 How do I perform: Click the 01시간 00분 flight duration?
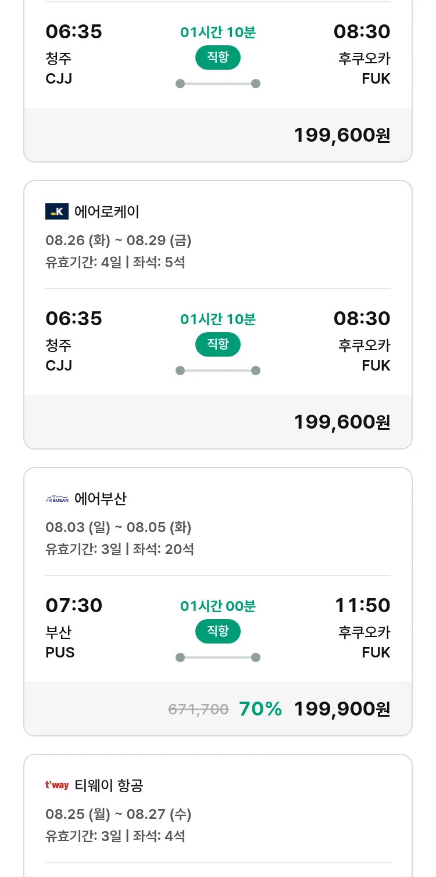[x=218, y=606]
